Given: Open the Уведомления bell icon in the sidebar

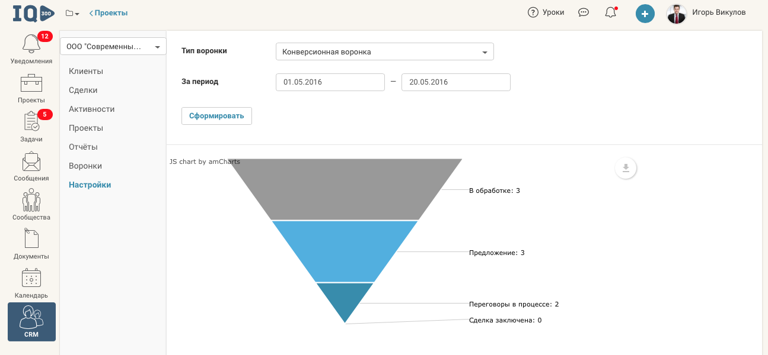Looking at the screenshot, I should 31,44.
